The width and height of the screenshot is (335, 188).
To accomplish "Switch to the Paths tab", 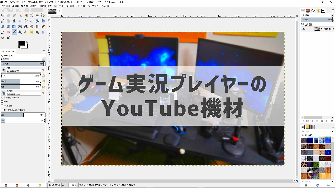I will [313, 10].
